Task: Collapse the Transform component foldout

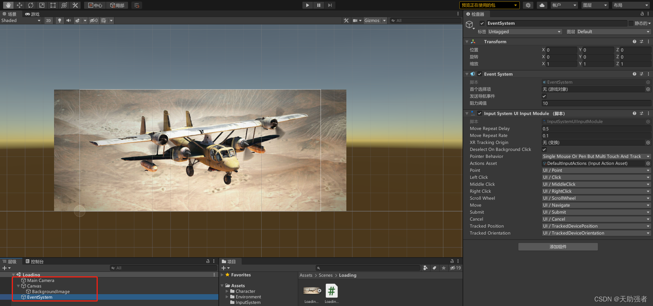Action: tap(467, 42)
